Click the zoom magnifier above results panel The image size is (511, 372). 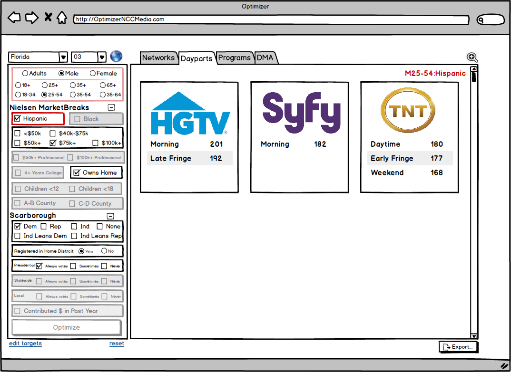[x=472, y=57]
